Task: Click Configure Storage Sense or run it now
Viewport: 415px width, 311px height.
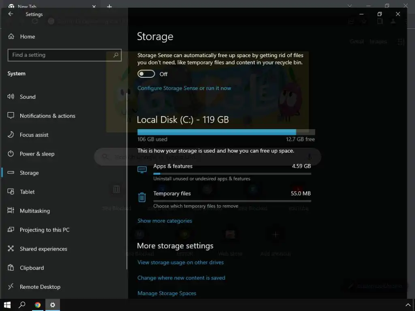Action: (x=184, y=88)
